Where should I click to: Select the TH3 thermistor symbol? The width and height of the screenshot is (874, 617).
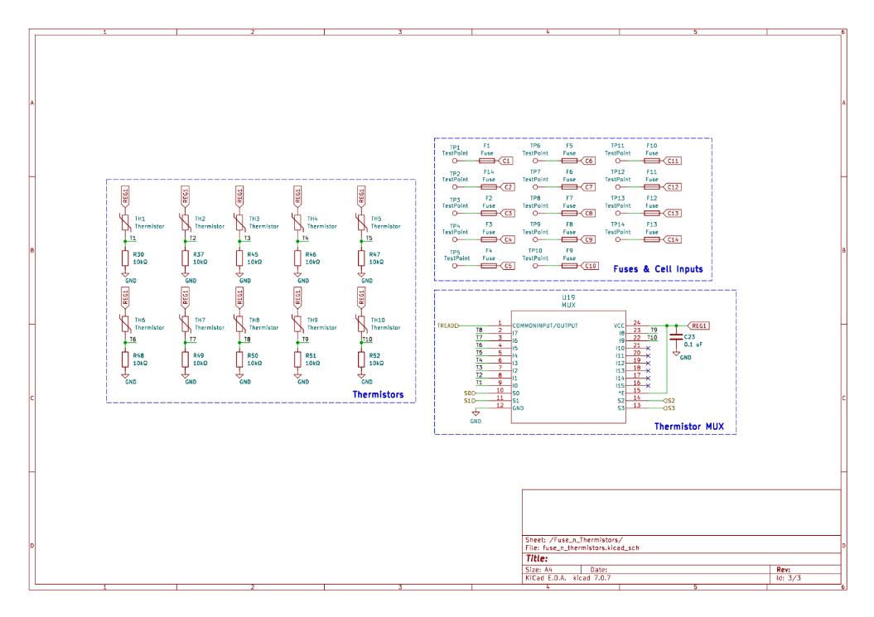tap(239, 223)
